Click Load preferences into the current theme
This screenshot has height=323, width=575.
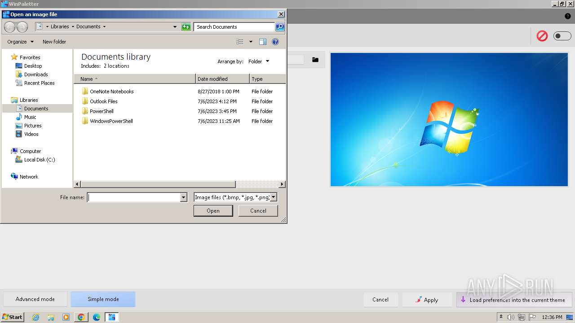pyautogui.click(x=514, y=300)
